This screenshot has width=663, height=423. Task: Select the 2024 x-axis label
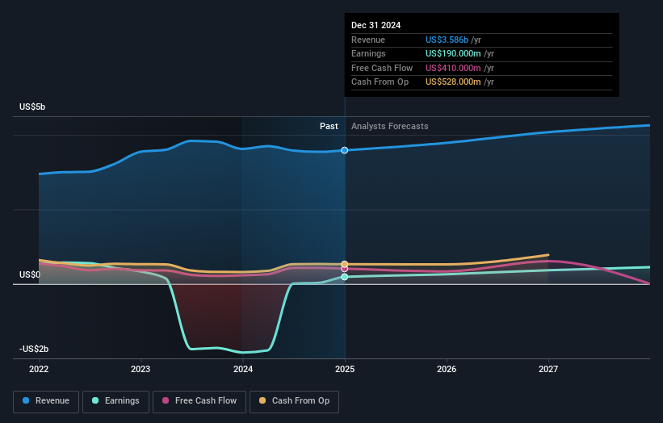[243, 369]
